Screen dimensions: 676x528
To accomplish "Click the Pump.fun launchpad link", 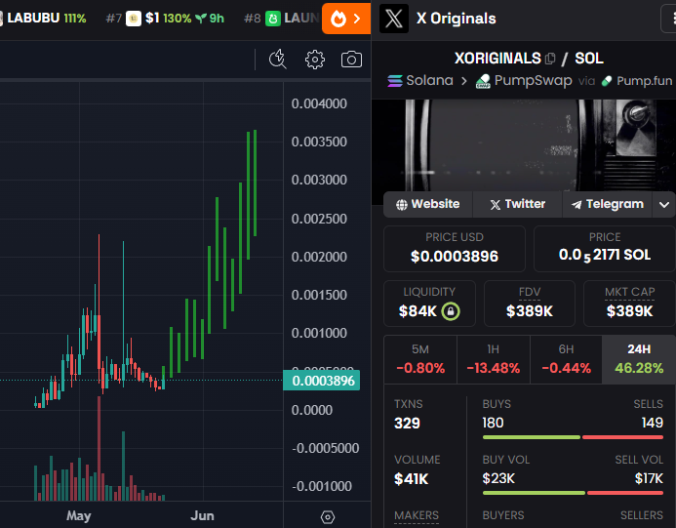I will (x=637, y=81).
